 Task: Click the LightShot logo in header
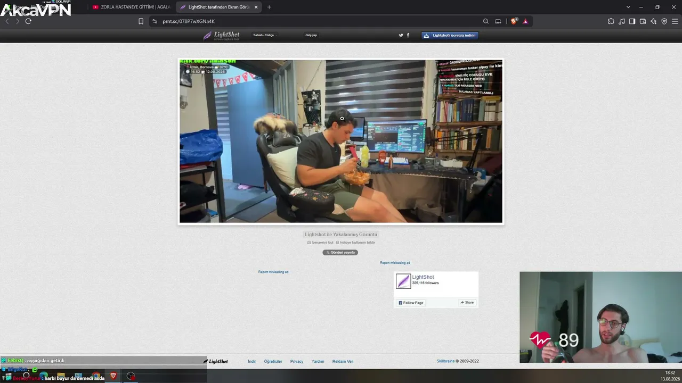coord(221,36)
